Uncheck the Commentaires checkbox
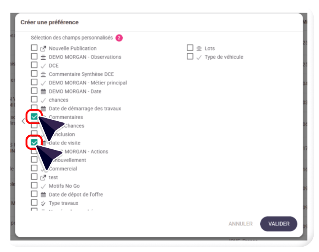The width and height of the screenshot is (319, 252). (x=34, y=117)
